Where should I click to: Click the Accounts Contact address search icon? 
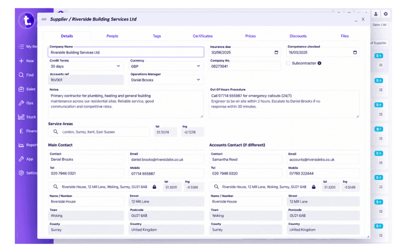tap(216, 187)
